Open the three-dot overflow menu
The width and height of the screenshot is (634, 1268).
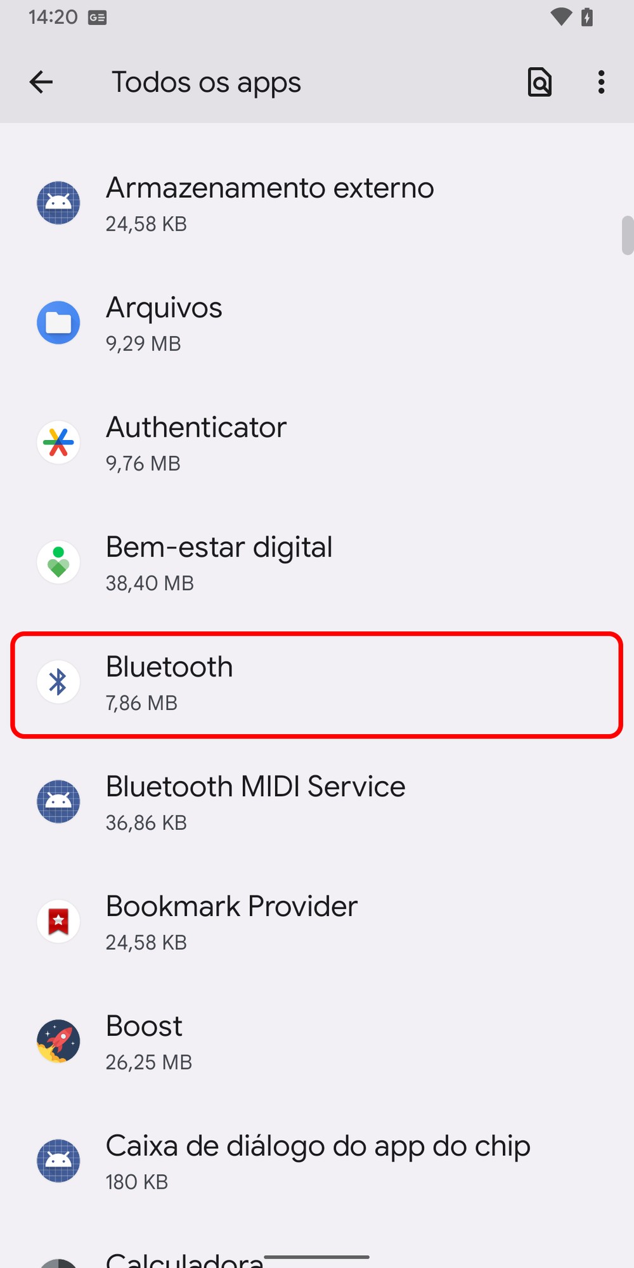point(601,82)
